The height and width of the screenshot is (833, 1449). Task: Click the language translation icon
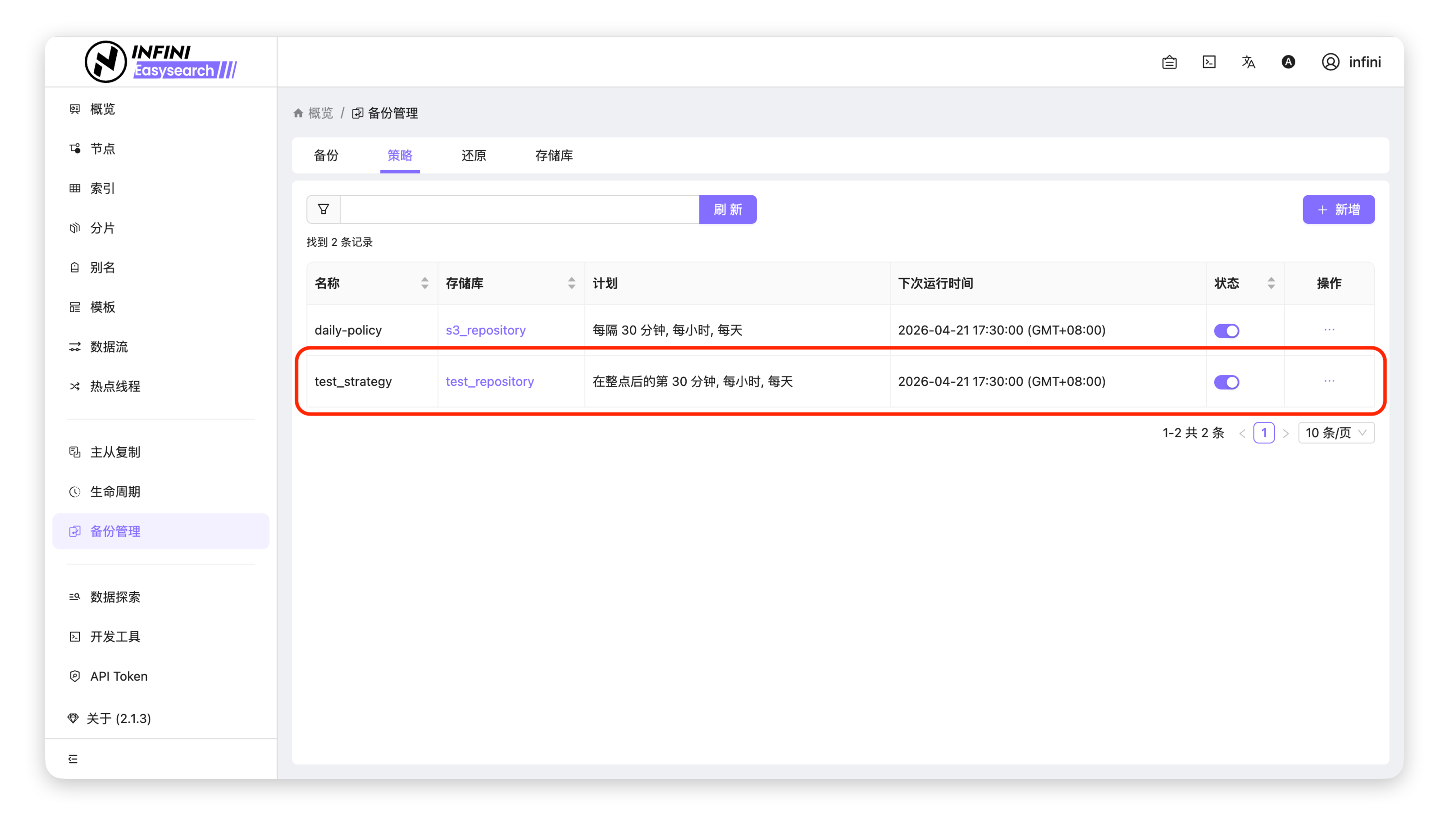pos(1248,62)
